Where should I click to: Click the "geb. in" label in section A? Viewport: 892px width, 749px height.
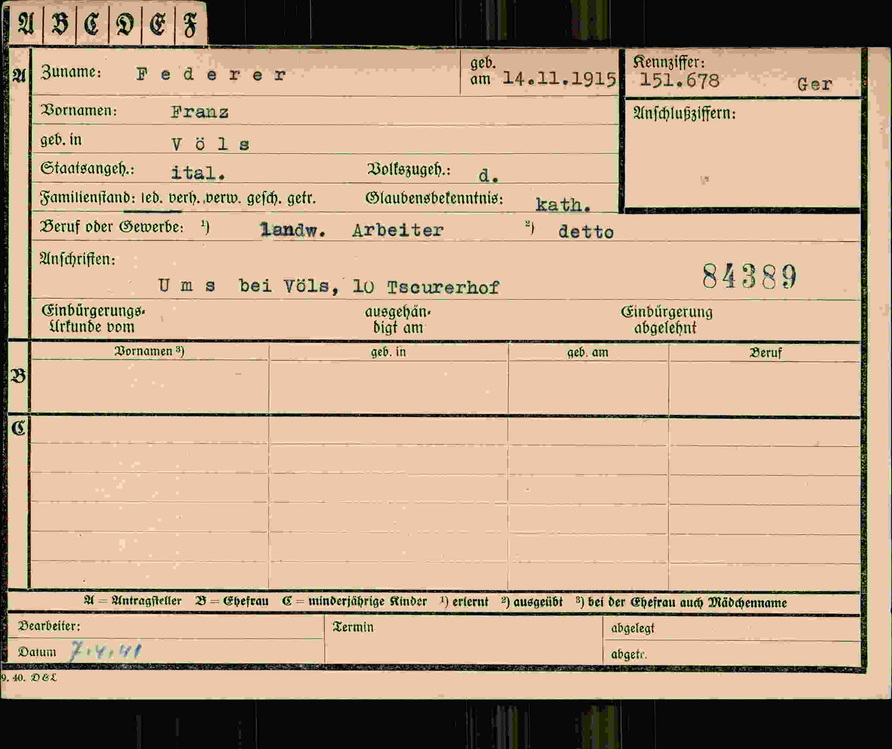coord(61,140)
